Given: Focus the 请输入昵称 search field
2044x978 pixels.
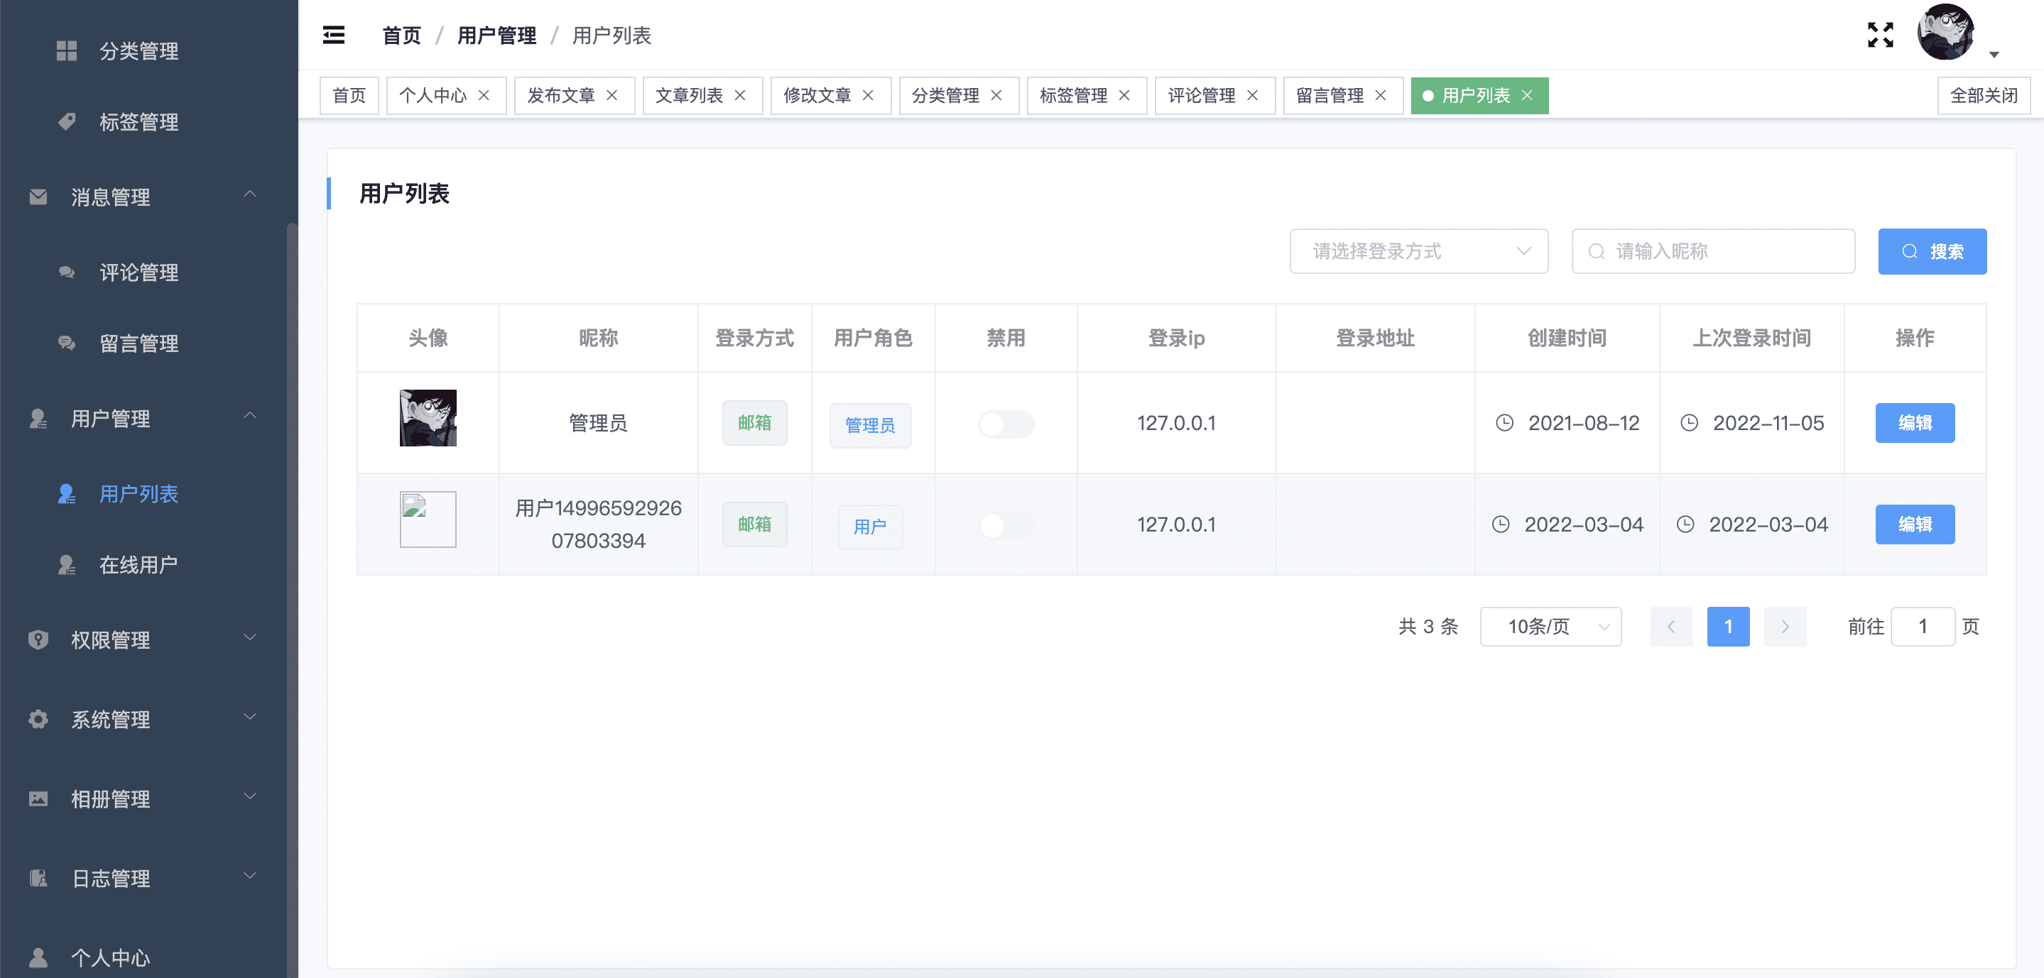Looking at the screenshot, I should pos(1713,251).
